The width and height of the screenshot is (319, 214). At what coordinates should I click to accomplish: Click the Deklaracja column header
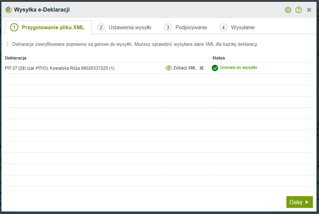pos(16,58)
